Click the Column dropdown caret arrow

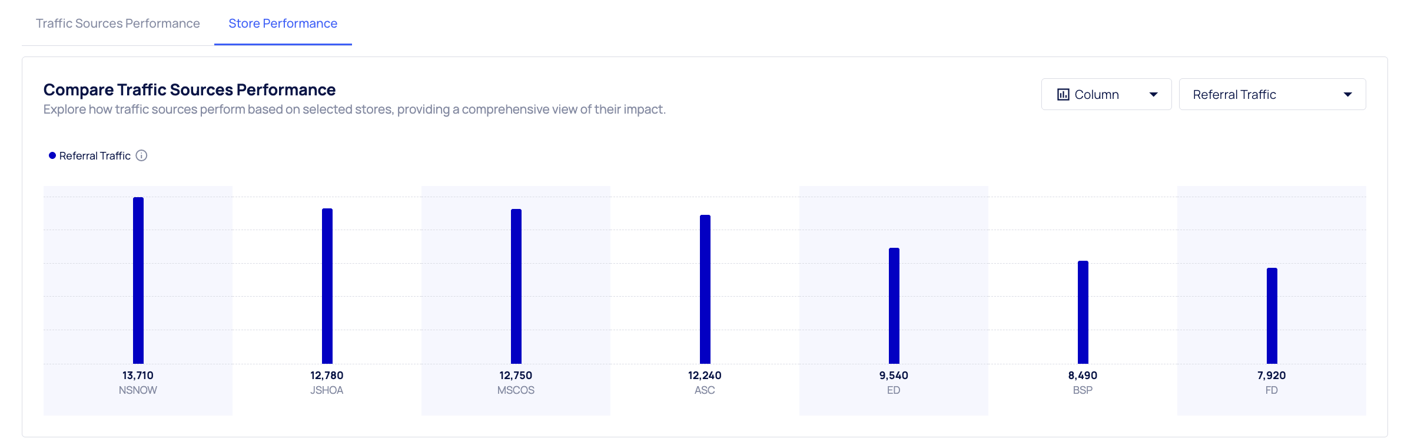[1153, 95]
